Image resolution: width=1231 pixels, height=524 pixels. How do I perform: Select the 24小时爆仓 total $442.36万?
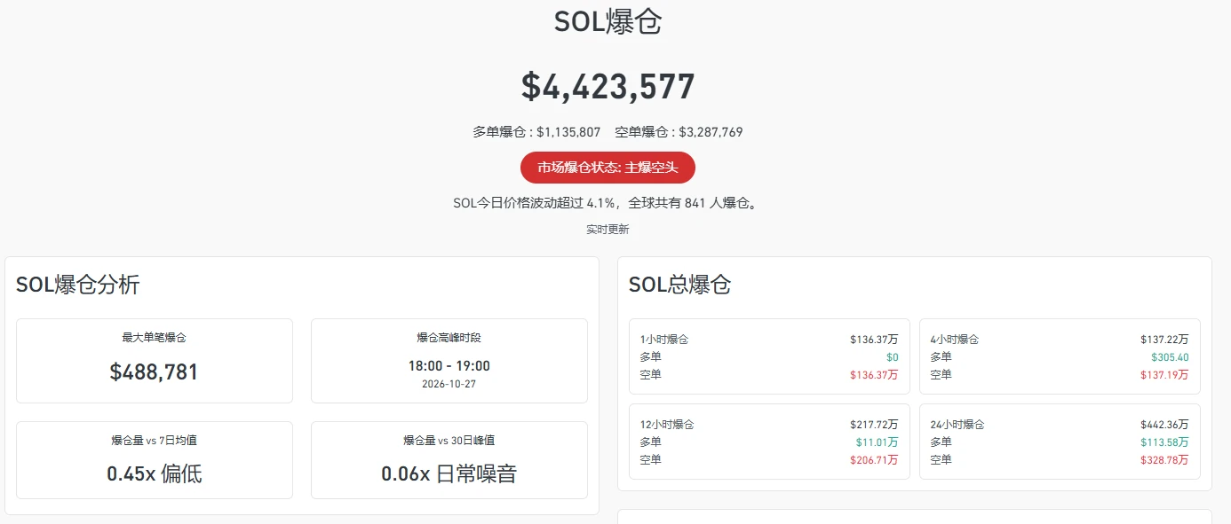coord(1164,425)
